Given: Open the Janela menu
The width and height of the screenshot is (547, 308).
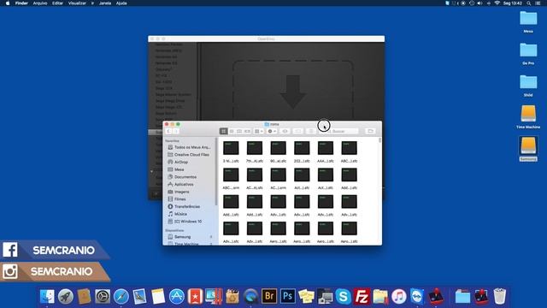Looking at the screenshot, I should tap(105, 3).
